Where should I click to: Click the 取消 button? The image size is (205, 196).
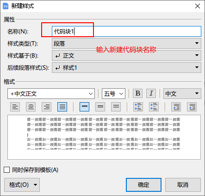click(183, 185)
